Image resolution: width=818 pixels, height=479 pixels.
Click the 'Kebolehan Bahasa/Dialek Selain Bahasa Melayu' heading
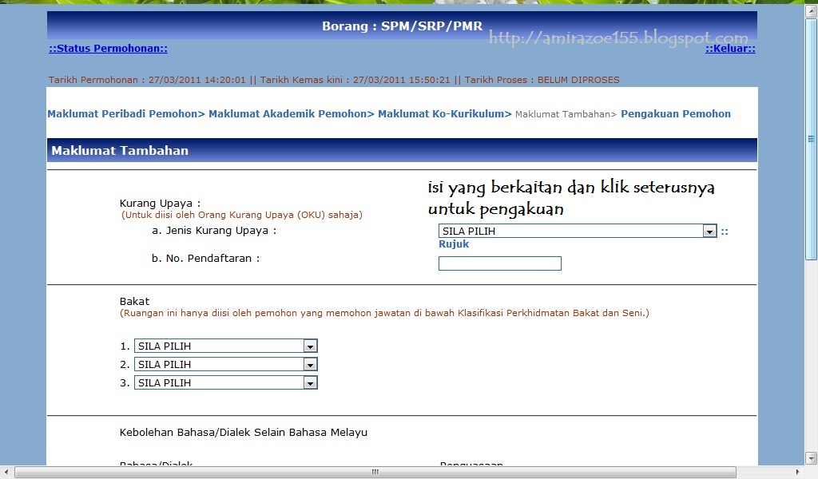click(244, 432)
